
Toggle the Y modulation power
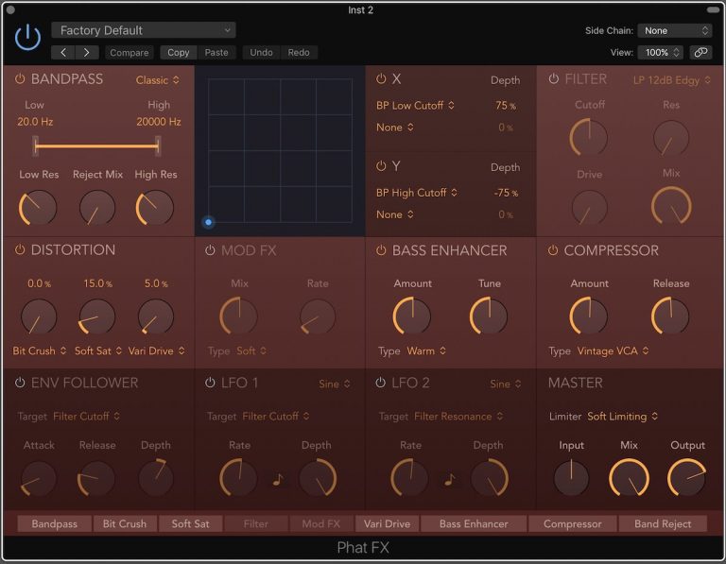381,165
